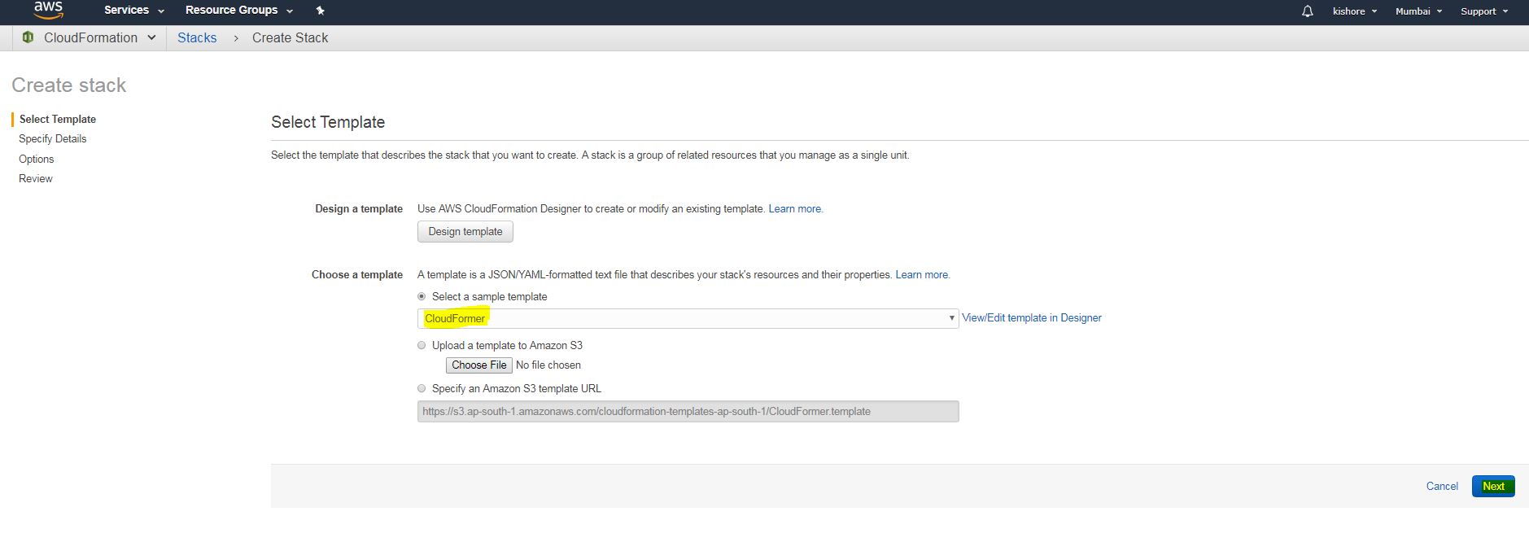Click the CloudFormation service cube icon
1529x542 pixels.
(28, 37)
